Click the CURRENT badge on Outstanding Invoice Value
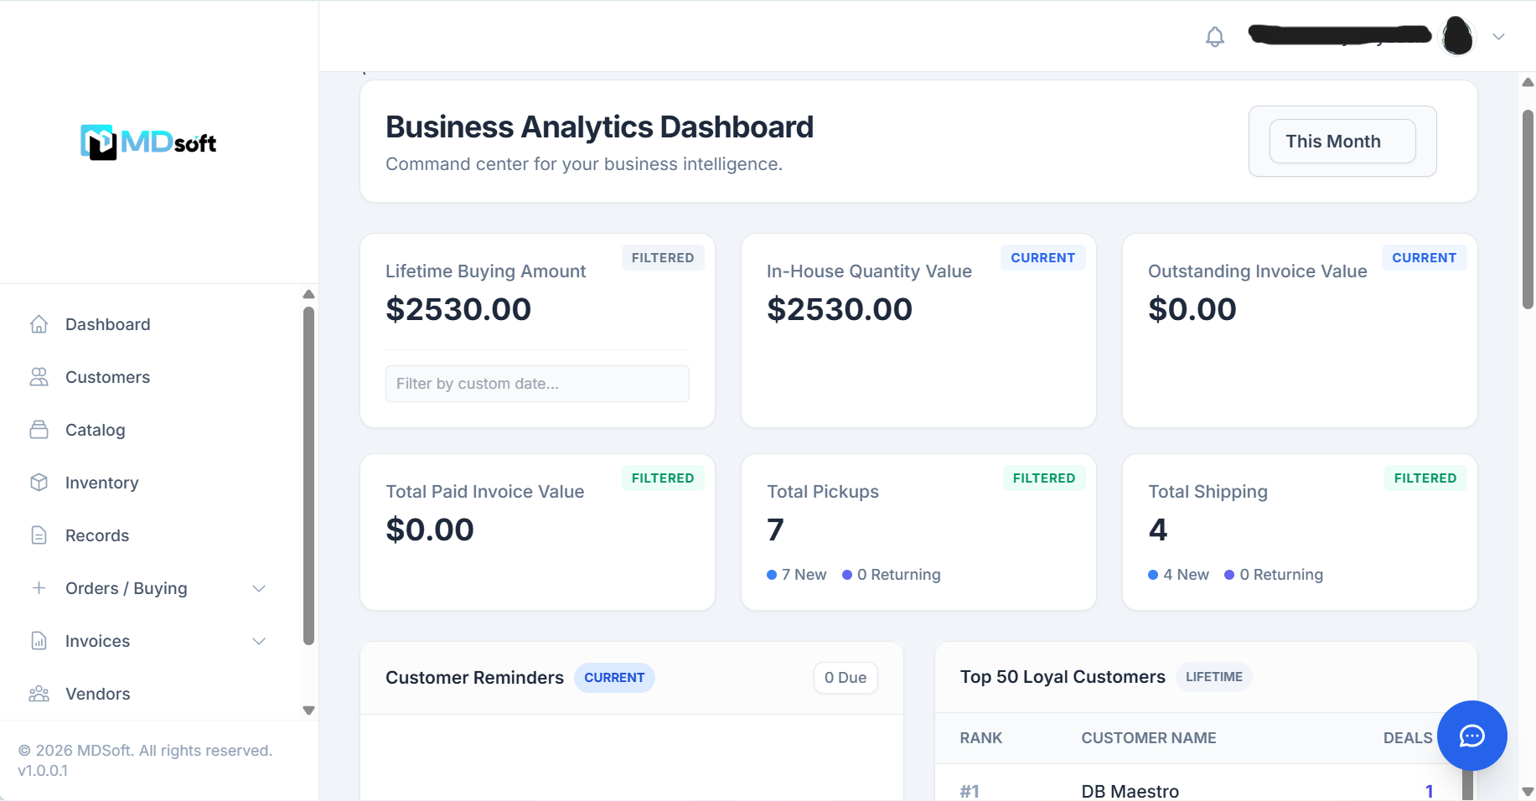This screenshot has height=801, width=1536. [x=1425, y=258]
